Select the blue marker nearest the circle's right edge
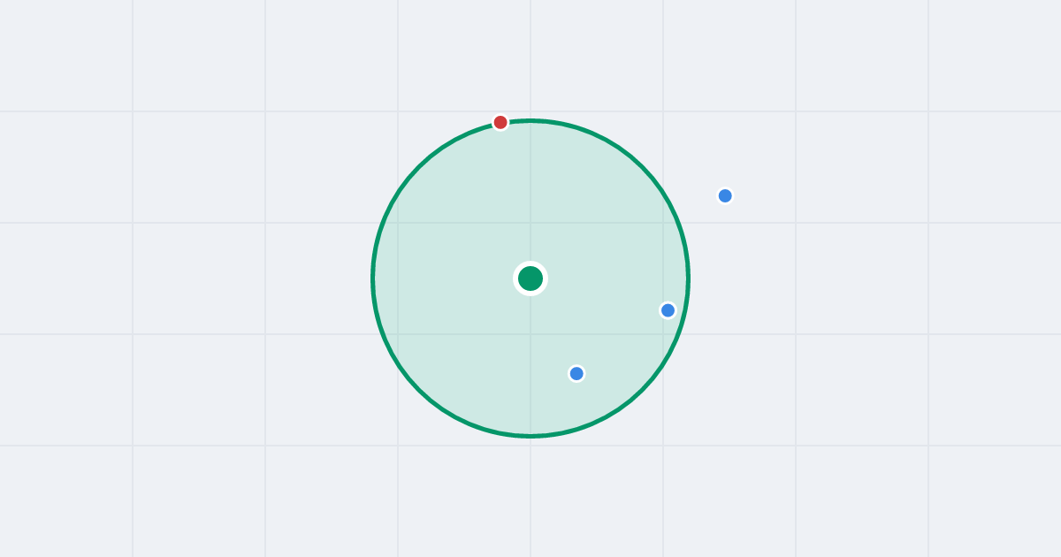 point(668,310)
